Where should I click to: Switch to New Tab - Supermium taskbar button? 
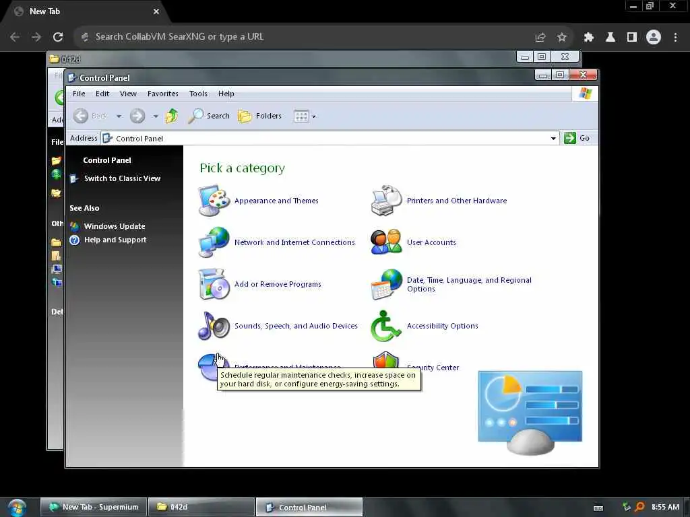[94, 508]
